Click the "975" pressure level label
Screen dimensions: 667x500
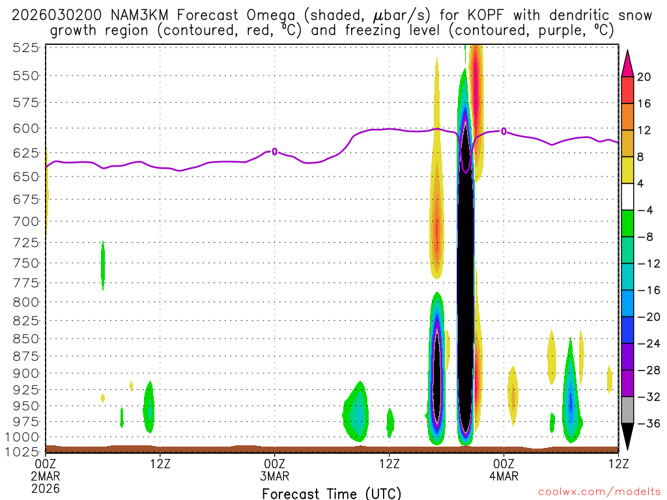tap(26, 422)
